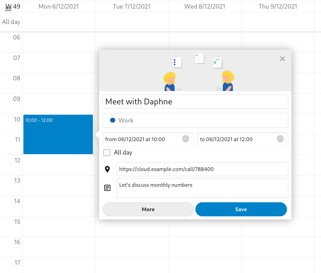Open the Thu 9/12/2021 day header
This screenshot has width=321, height=273.
278,7
